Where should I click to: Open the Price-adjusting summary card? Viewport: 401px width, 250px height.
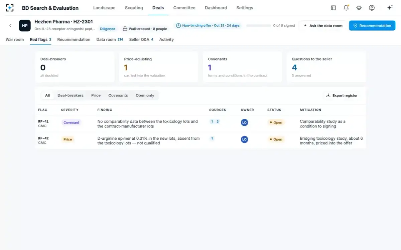(158, 67)
